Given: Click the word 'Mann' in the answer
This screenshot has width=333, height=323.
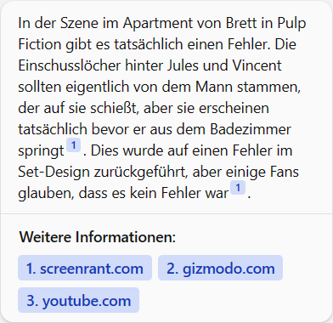Looking at the screenshot, I should tap(214, 87).
